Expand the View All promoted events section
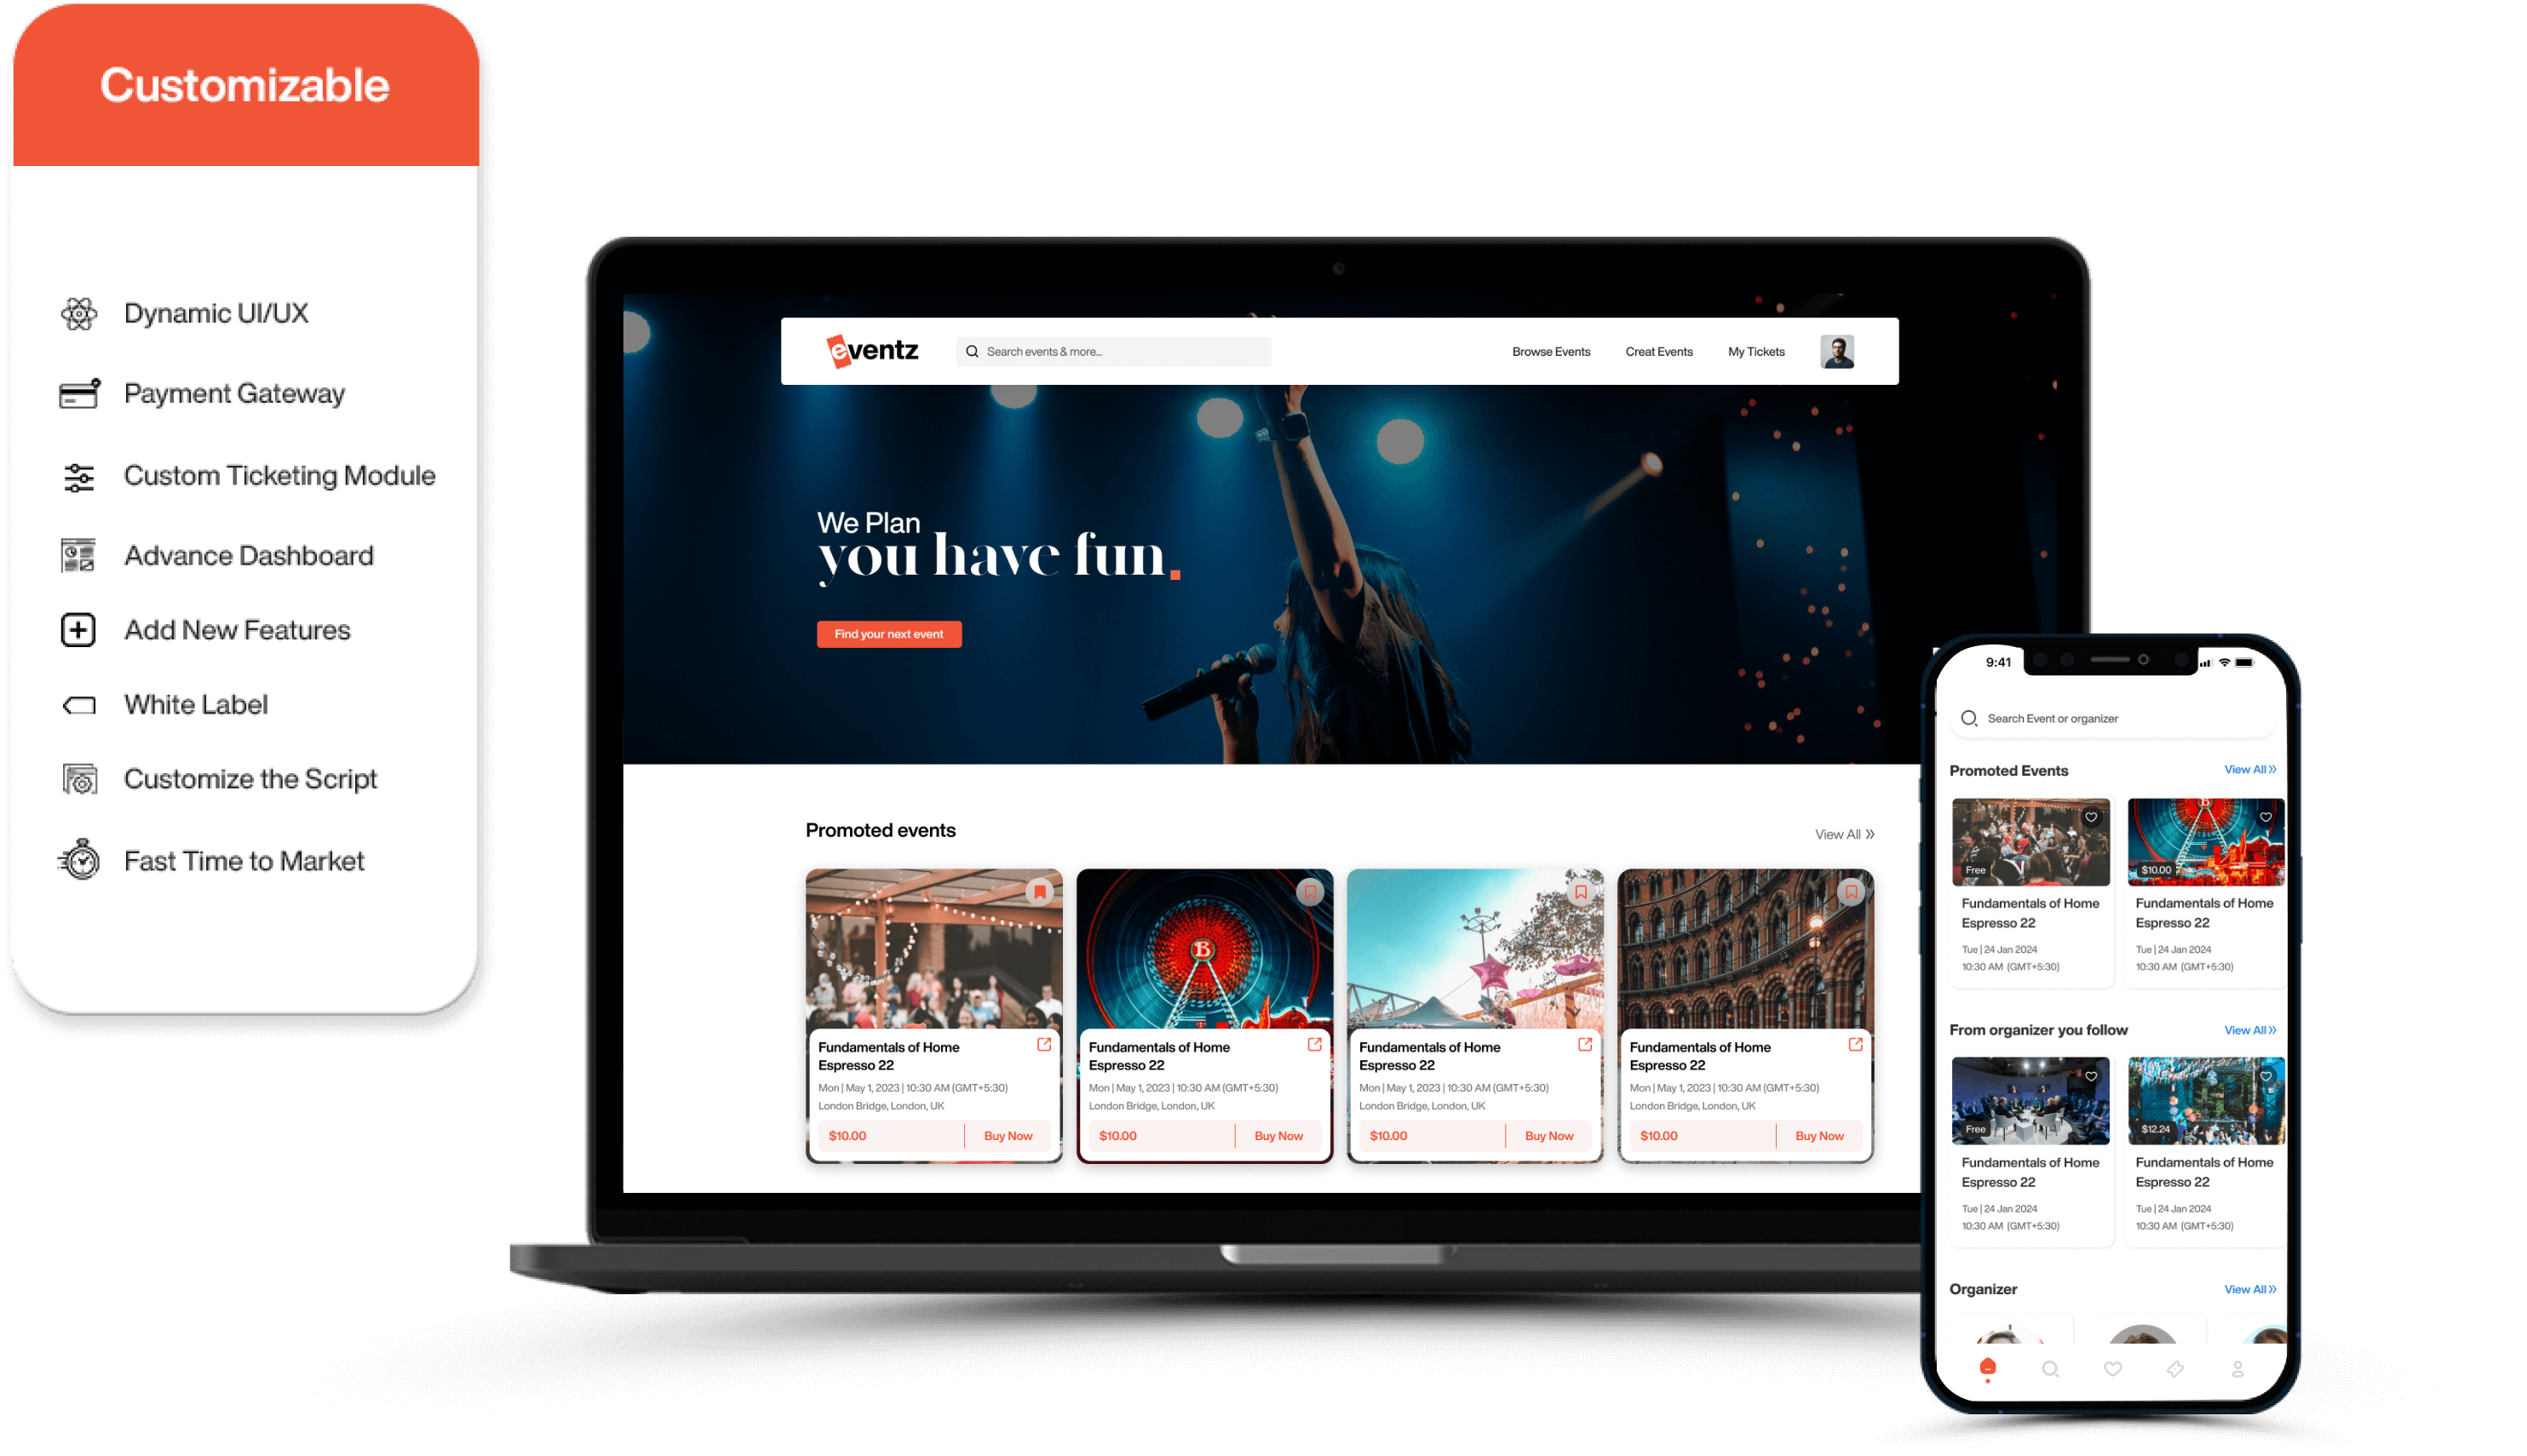Image resolution: width=2527 pixels, height=1456 pixels. point(1843,831)
